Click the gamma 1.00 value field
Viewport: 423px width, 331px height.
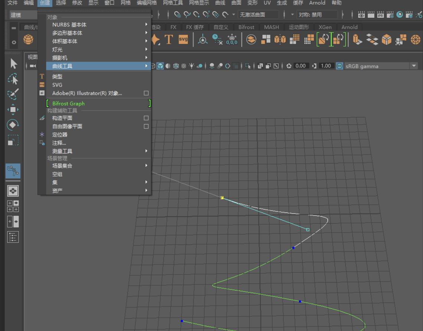click(326, 66)
